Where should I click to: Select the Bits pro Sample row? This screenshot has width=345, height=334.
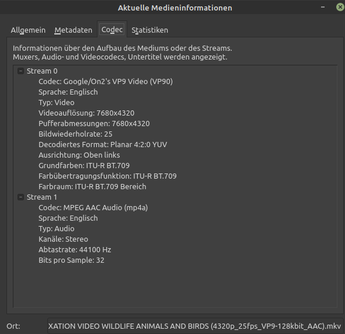point(71,260)
